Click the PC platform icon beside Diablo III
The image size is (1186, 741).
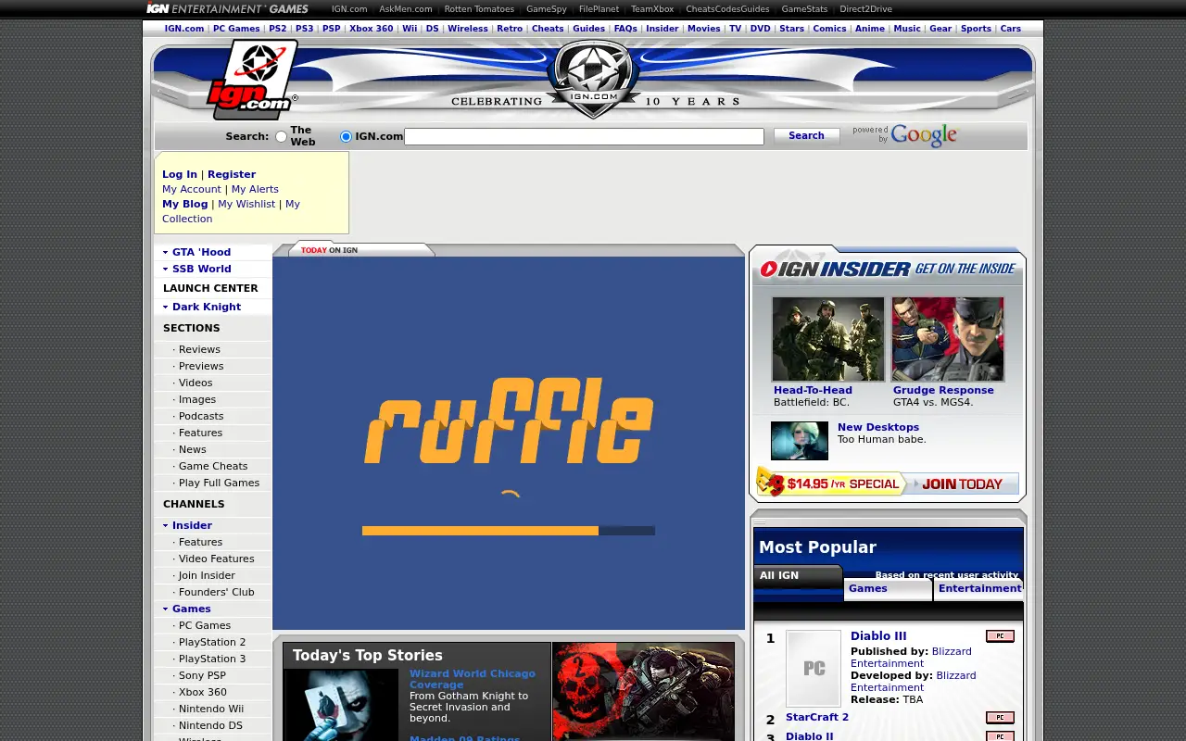tap(1000, 636)
